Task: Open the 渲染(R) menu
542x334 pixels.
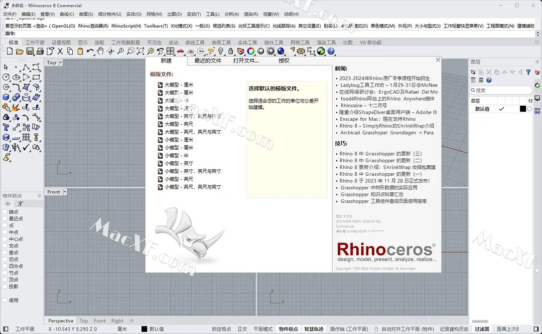Action: click(x=251, y=14)
